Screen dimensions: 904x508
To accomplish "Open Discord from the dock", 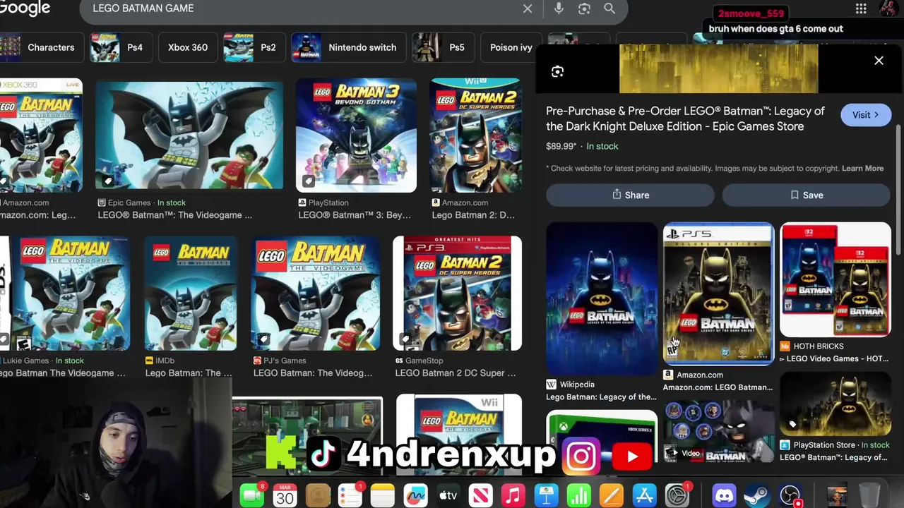I will (724, 495).
